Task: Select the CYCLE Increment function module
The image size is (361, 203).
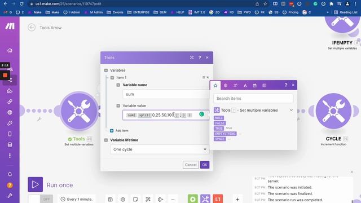Action: (x=333, y=111)
